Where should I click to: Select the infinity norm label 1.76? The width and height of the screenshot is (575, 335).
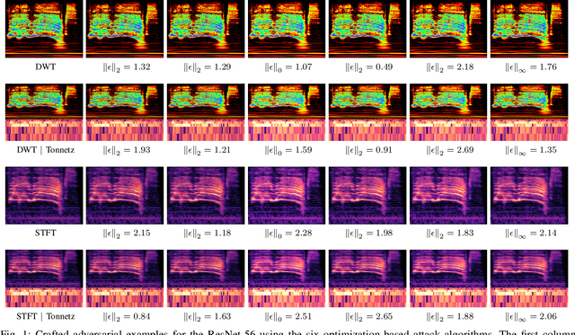coord(531,67)
